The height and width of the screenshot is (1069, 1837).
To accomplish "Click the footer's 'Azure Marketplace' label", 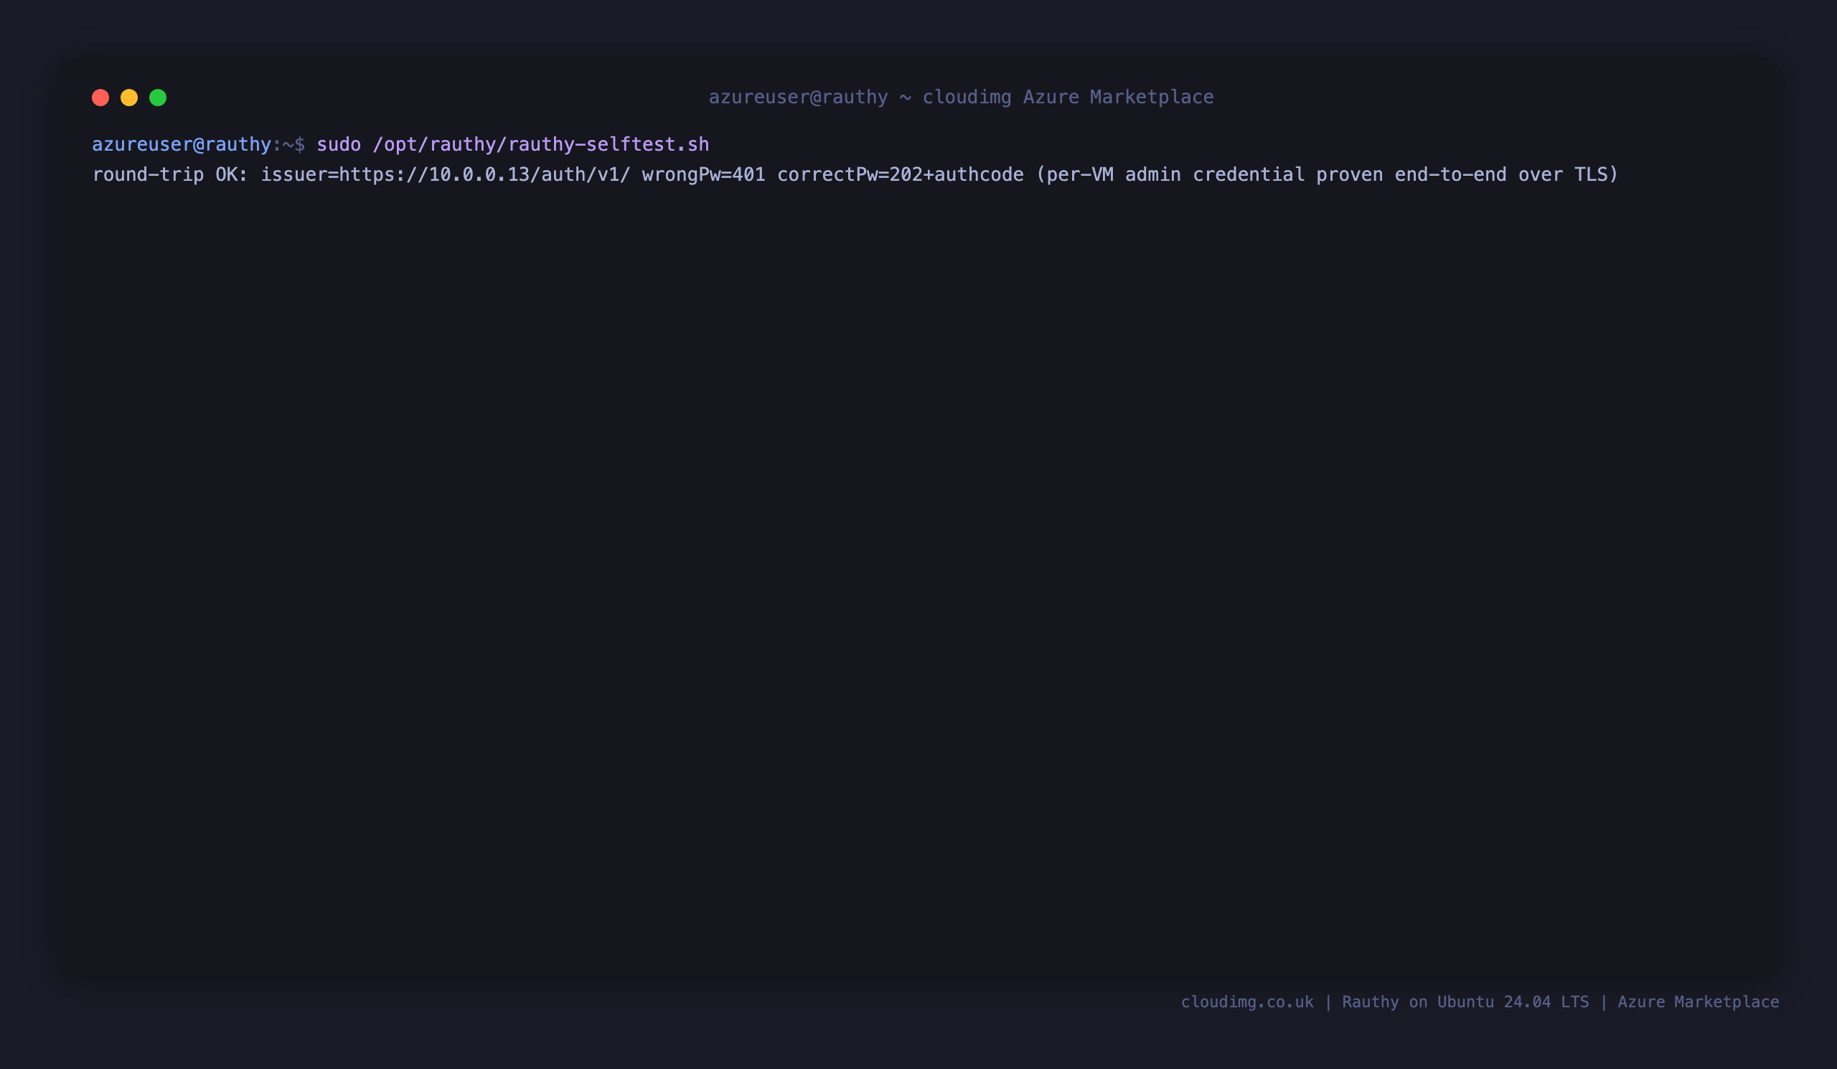I will pyautogui.click(x=1699, y=1002).
